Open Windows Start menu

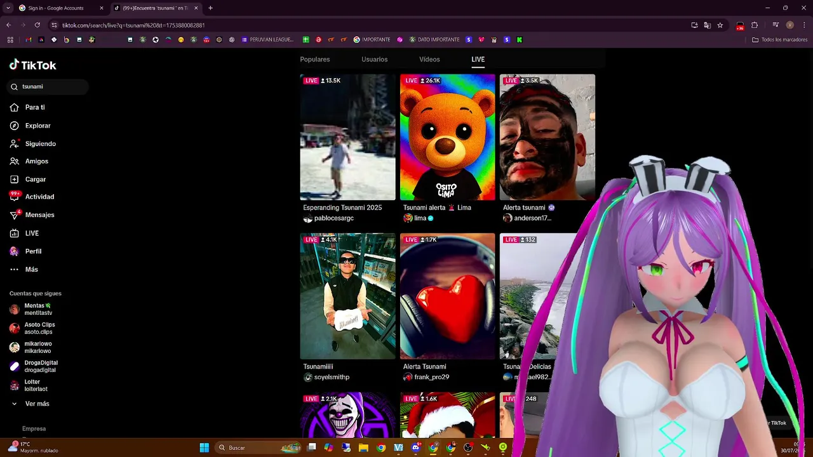coord(205,447)
